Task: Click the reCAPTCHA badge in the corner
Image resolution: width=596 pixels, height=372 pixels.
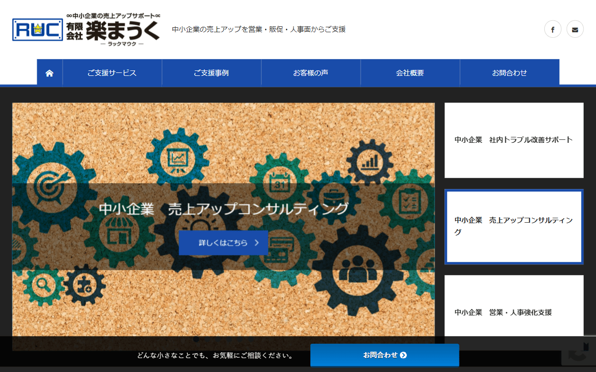Action: (579, 351)
